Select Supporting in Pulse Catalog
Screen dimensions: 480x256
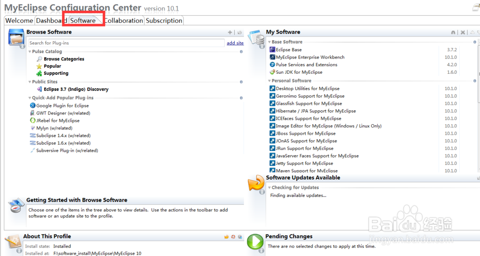tap(56, 73)
